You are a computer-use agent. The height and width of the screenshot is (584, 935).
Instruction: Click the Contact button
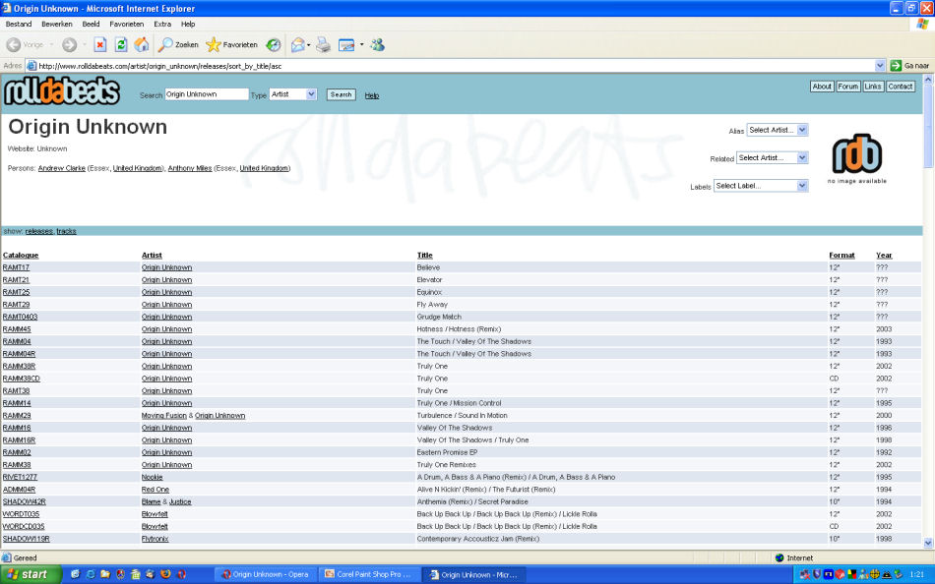[901, 87]
